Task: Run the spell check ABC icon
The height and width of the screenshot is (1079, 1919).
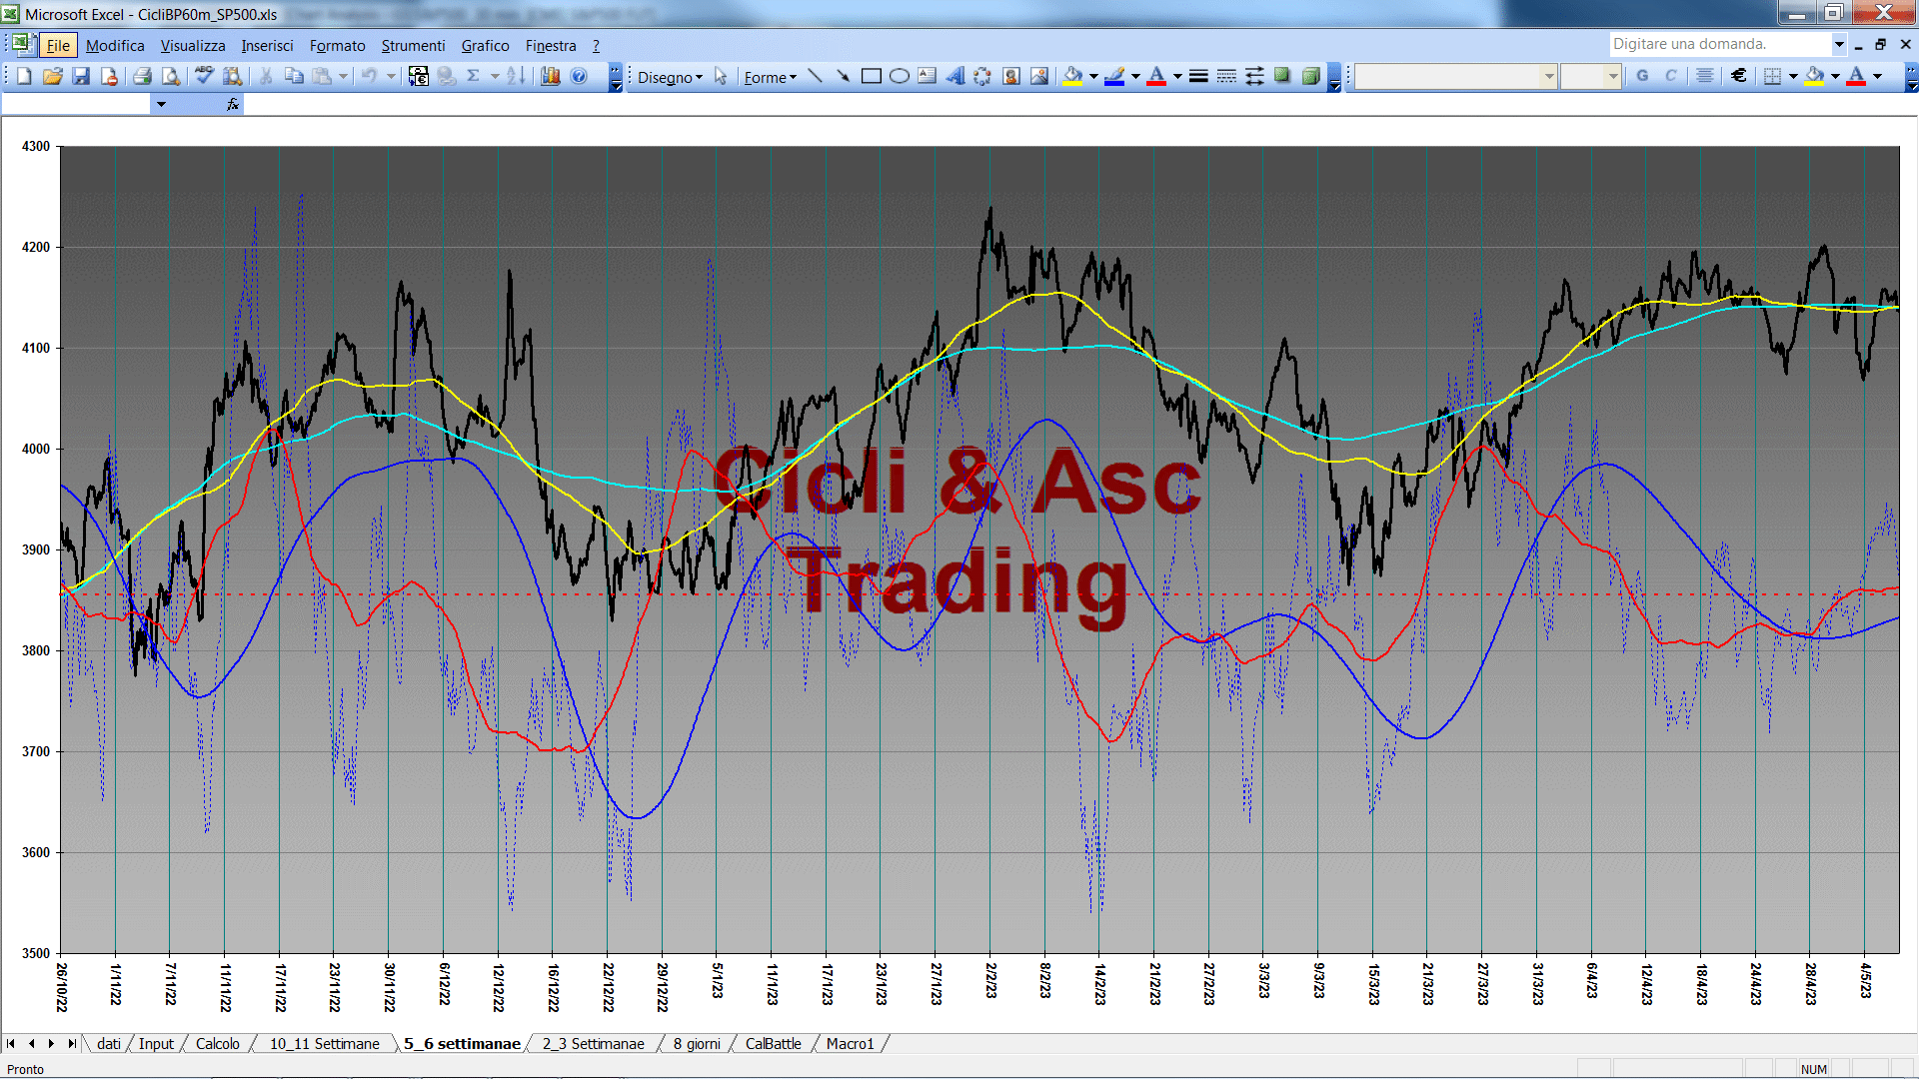Action: point(204,76)
